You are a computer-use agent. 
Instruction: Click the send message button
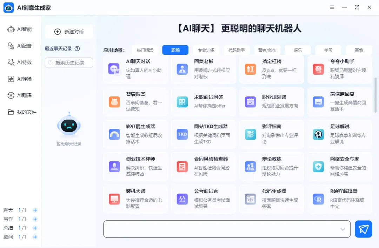(x=363, y=229)
